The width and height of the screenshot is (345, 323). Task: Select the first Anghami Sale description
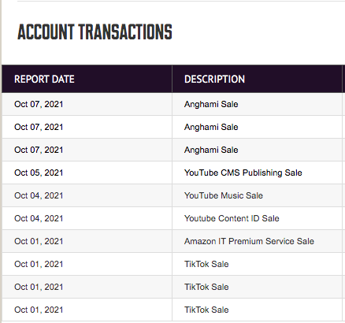[211, 104]
